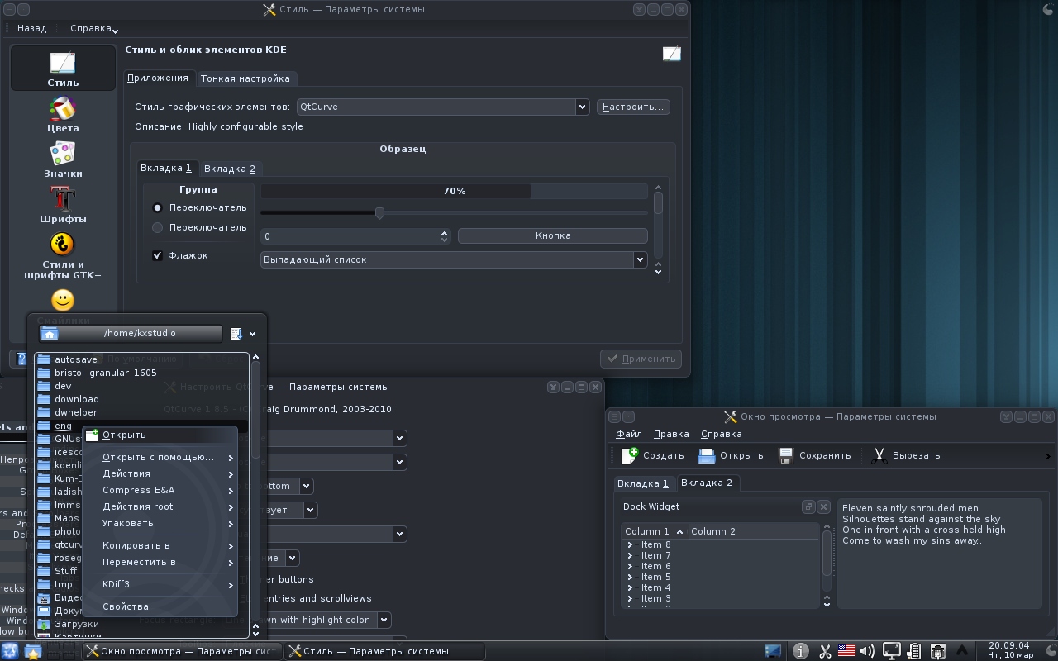This screenshot has width=1058, height=661.
Task: Select the second Переключатель radio button
Action: 157,227
